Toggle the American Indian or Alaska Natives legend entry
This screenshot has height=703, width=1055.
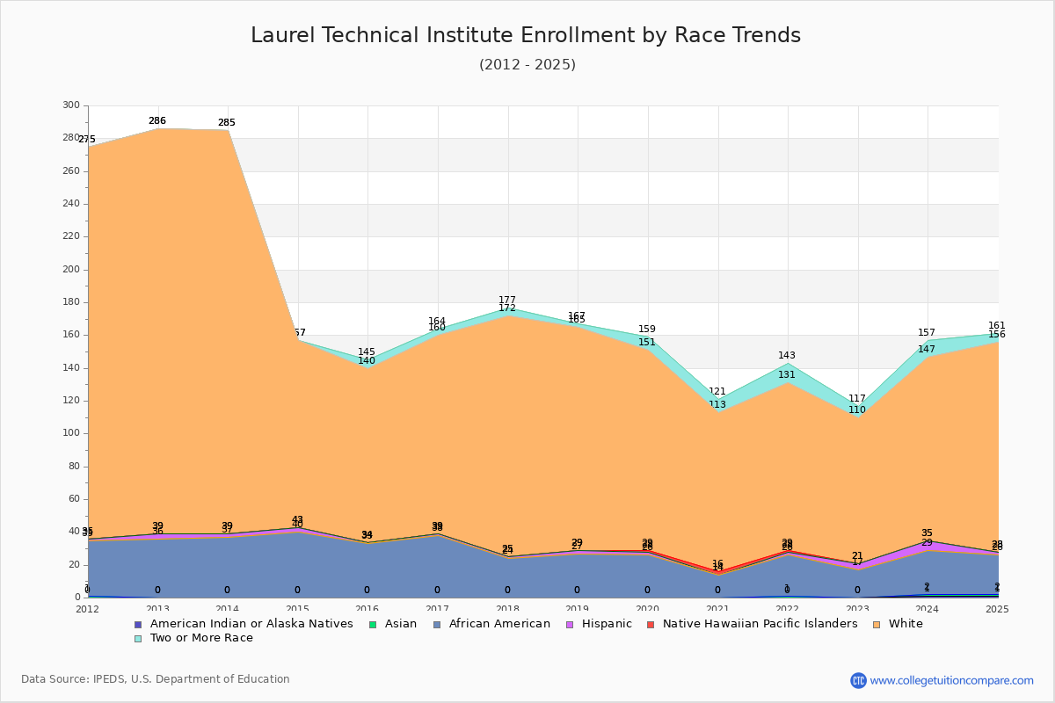tap(244, 624)
